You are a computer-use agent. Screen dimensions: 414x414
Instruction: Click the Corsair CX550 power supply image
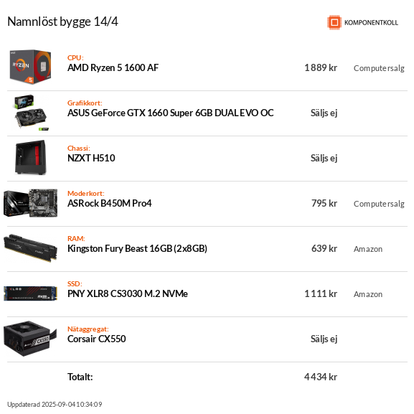30,339
